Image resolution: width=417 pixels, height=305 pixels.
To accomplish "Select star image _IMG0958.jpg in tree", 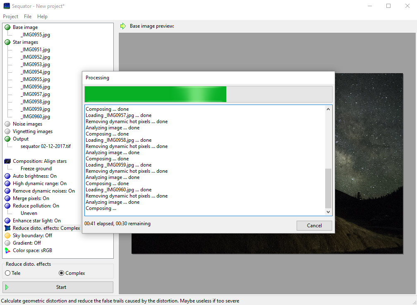I will coord(36,102).
